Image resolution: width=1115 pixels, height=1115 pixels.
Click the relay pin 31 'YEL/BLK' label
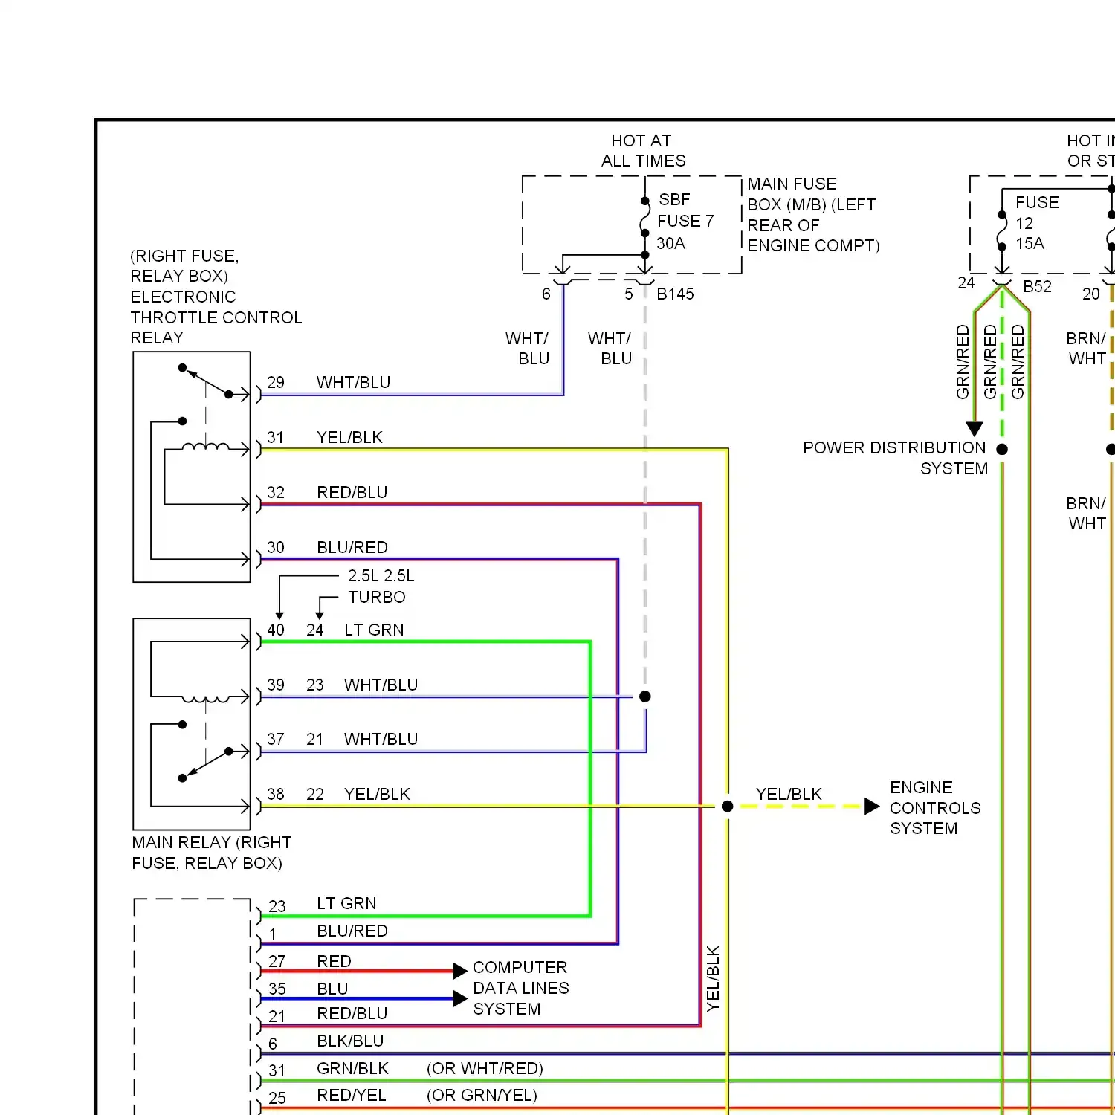point(349,437)
